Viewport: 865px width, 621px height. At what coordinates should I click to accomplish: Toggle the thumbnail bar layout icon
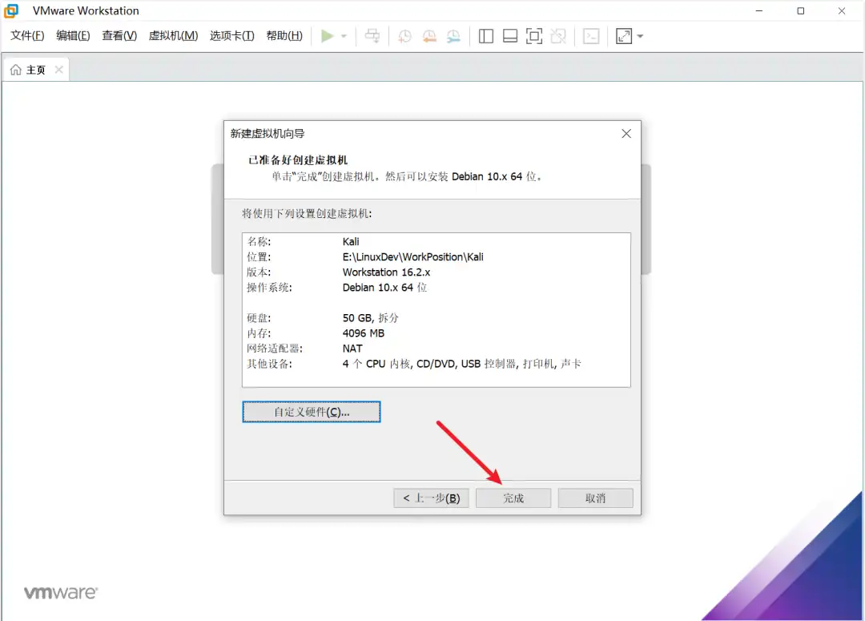pos(509,36)
